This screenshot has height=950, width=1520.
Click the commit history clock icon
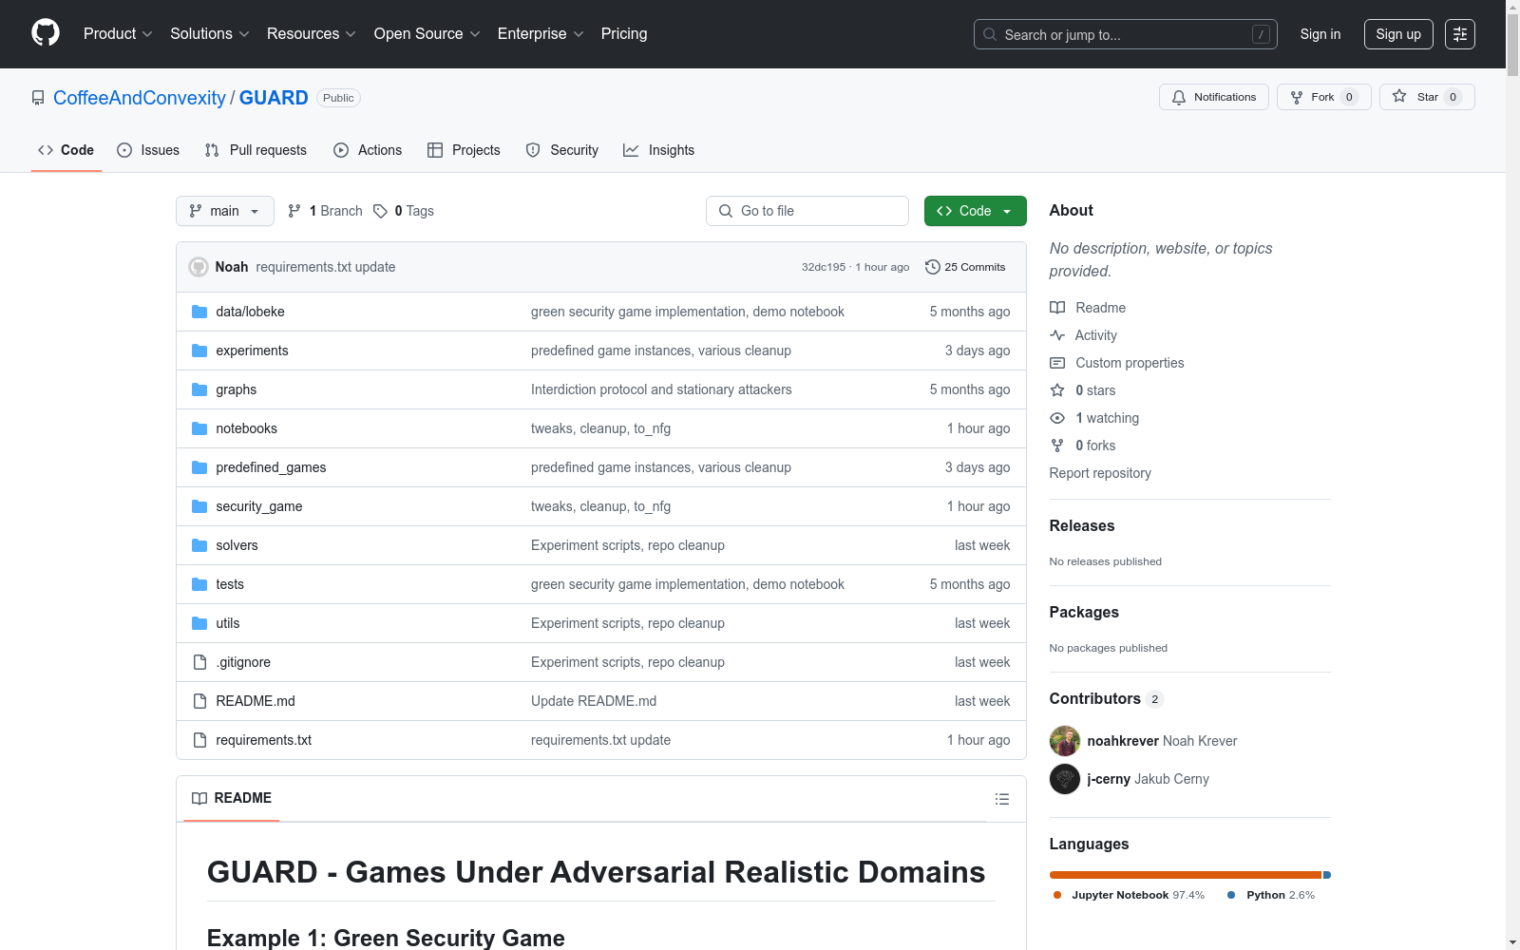(x=933, y=267)
